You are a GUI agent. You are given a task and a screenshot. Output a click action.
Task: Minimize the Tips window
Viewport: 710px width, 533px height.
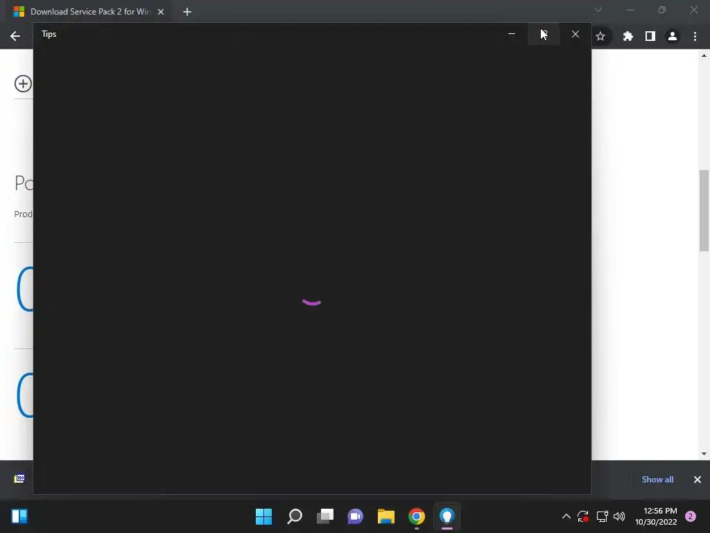(512, 34)
